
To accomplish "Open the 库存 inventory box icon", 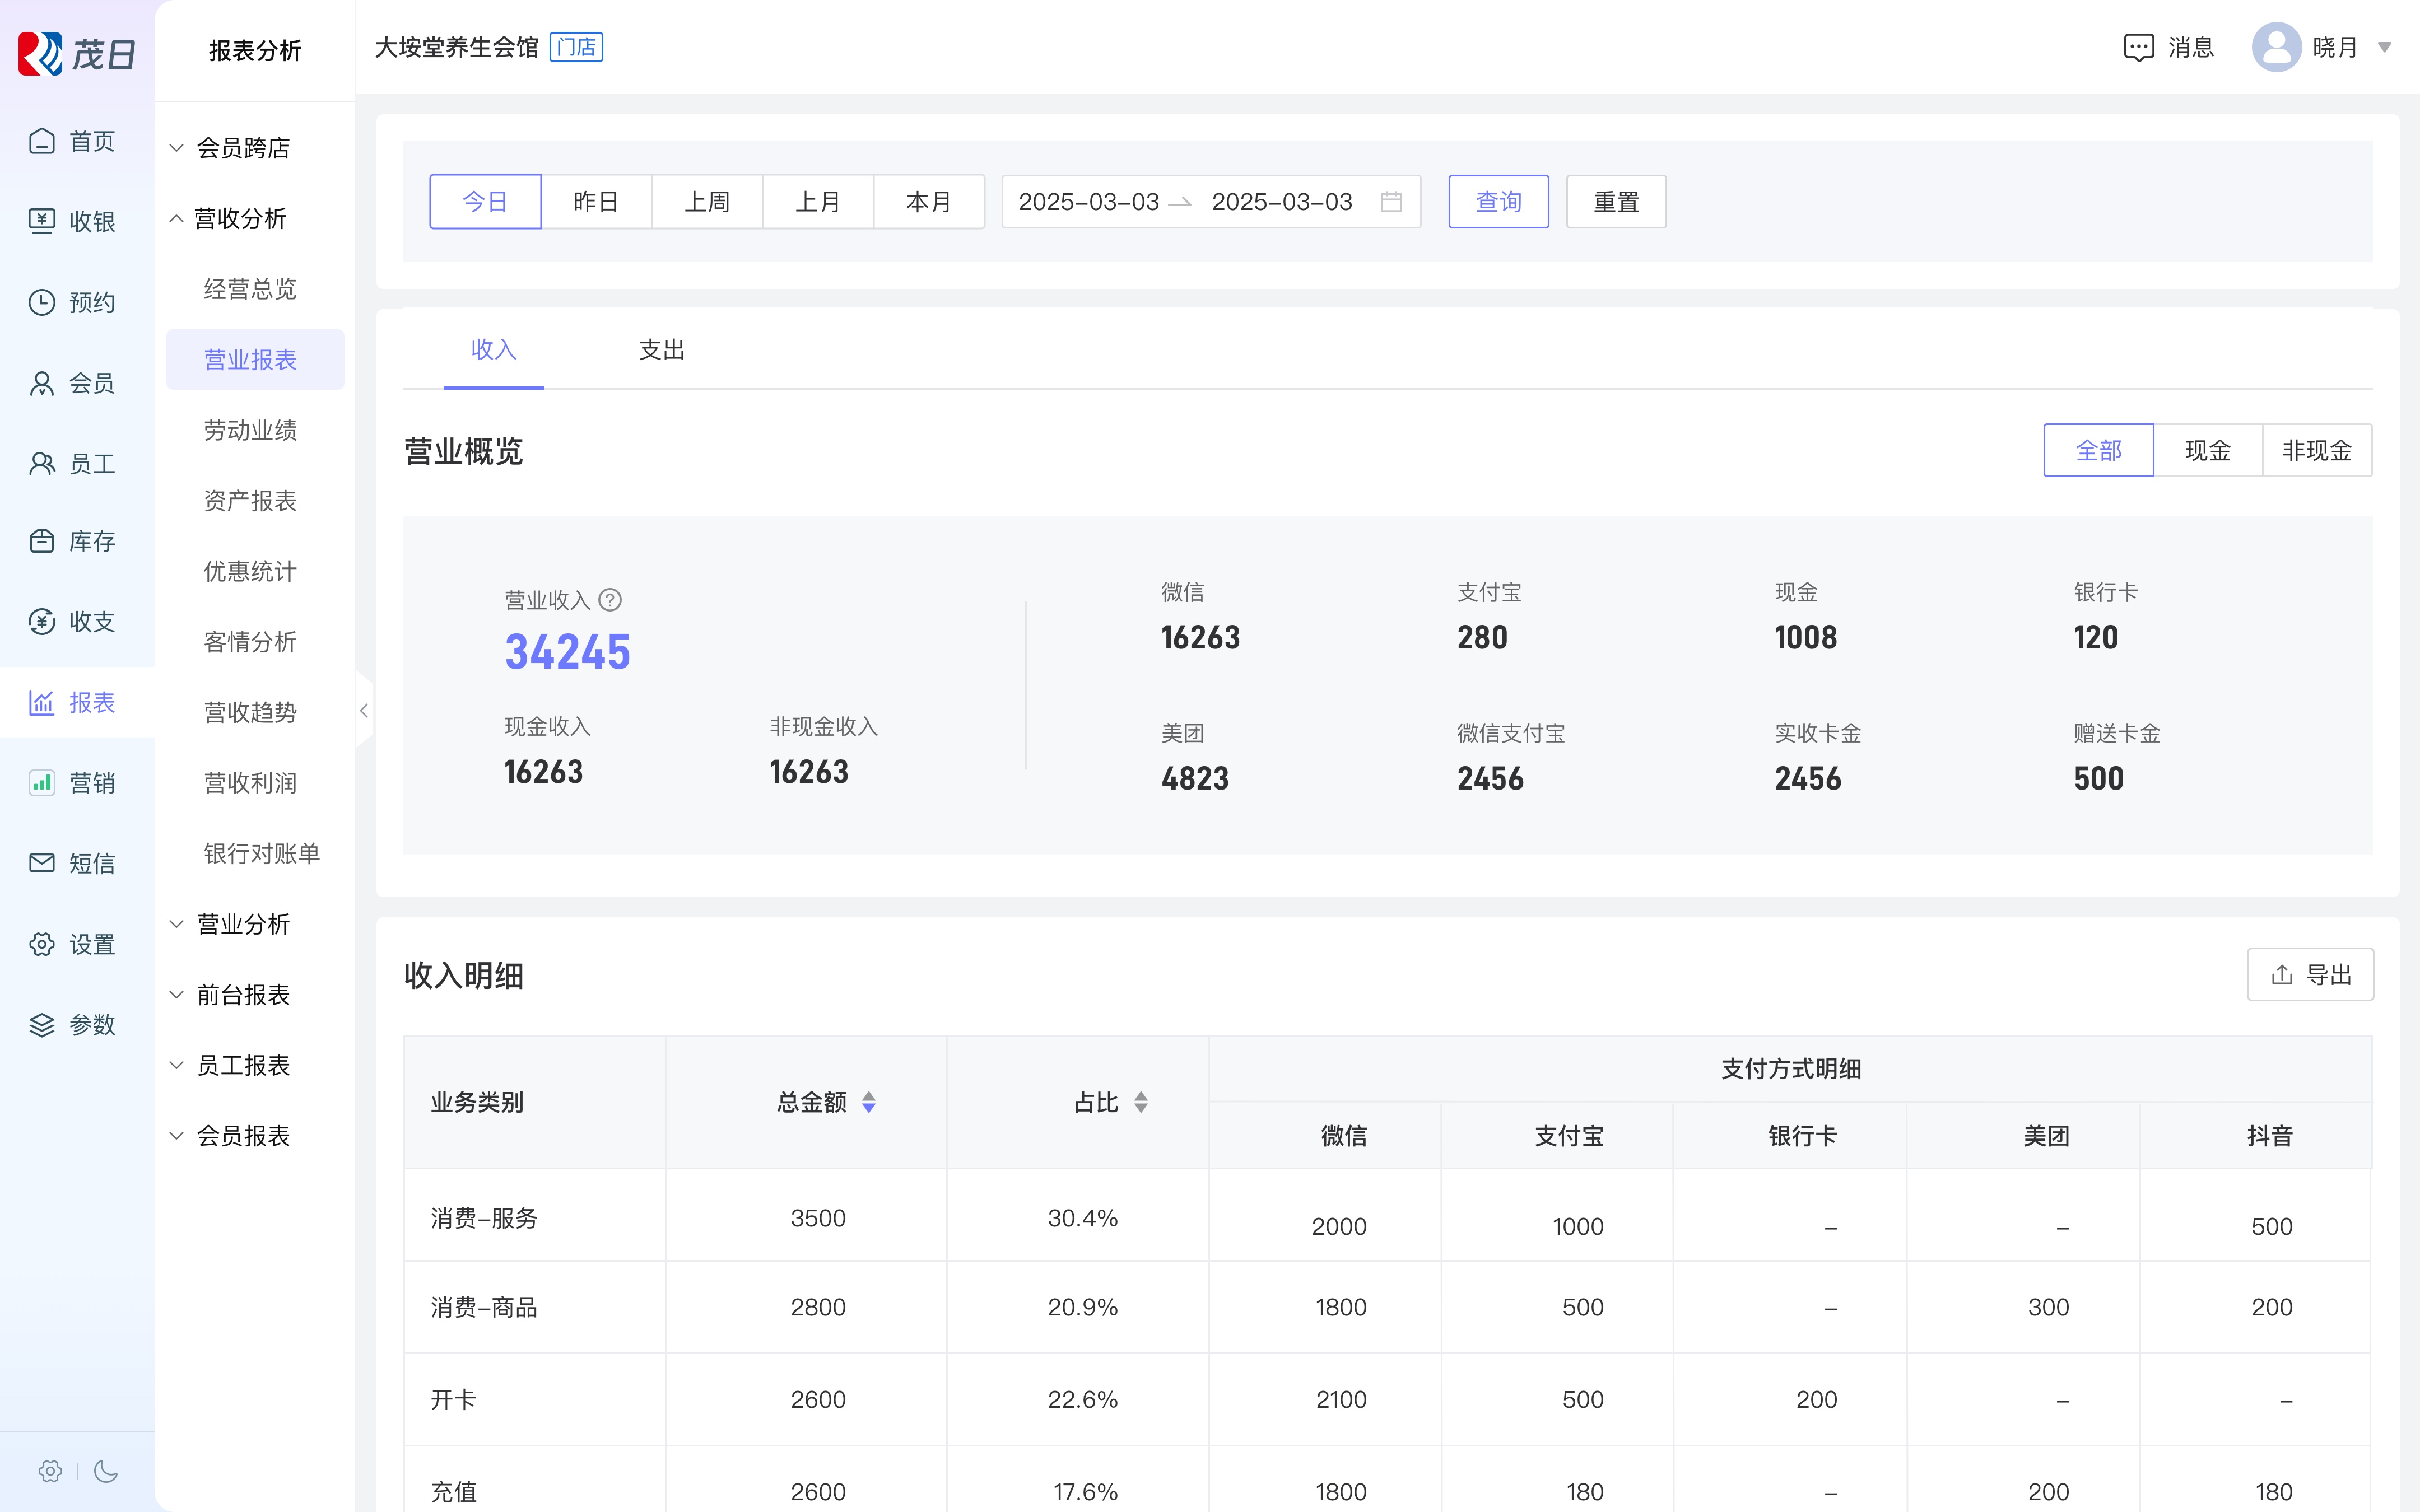I will 42,541.
